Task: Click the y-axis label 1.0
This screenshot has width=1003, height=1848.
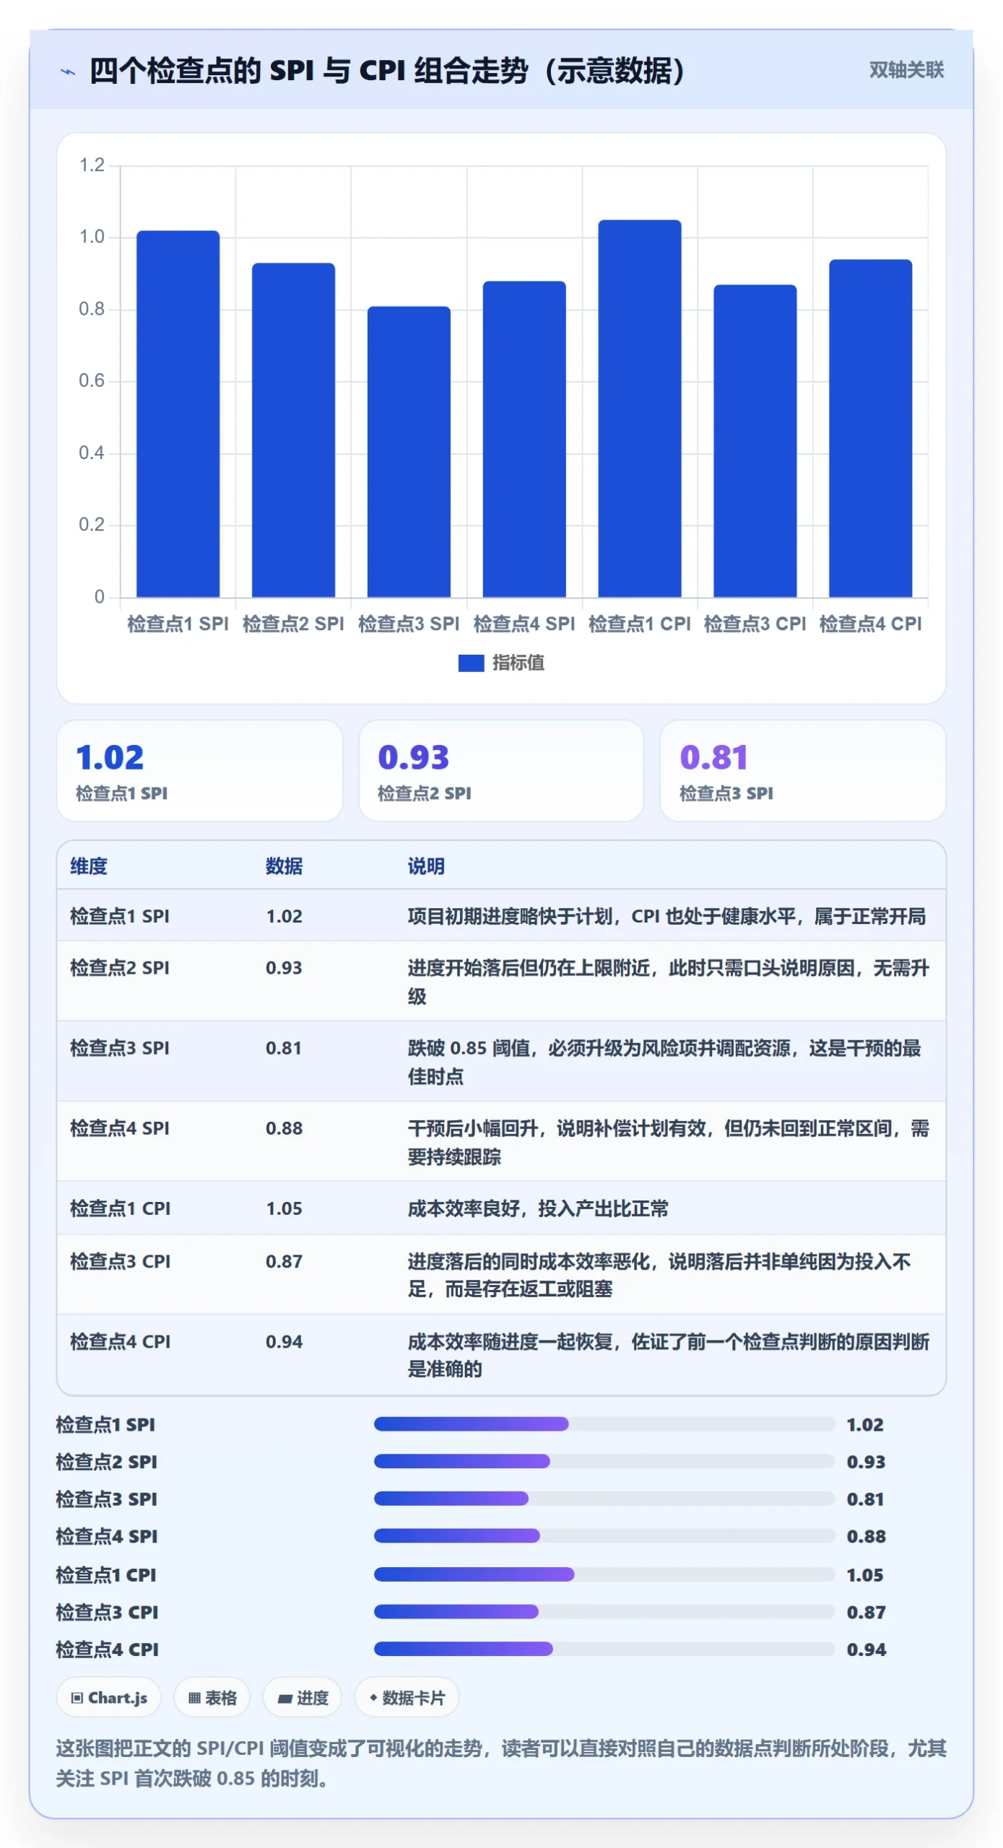Action: point(92,237)
